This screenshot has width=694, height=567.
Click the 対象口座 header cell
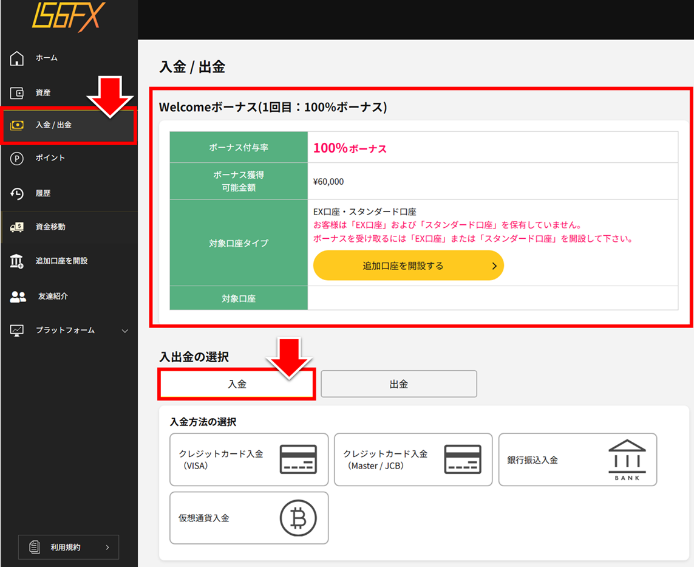(239, 298)
